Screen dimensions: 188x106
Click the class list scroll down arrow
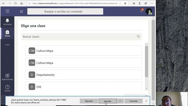[x=147, y=89]
